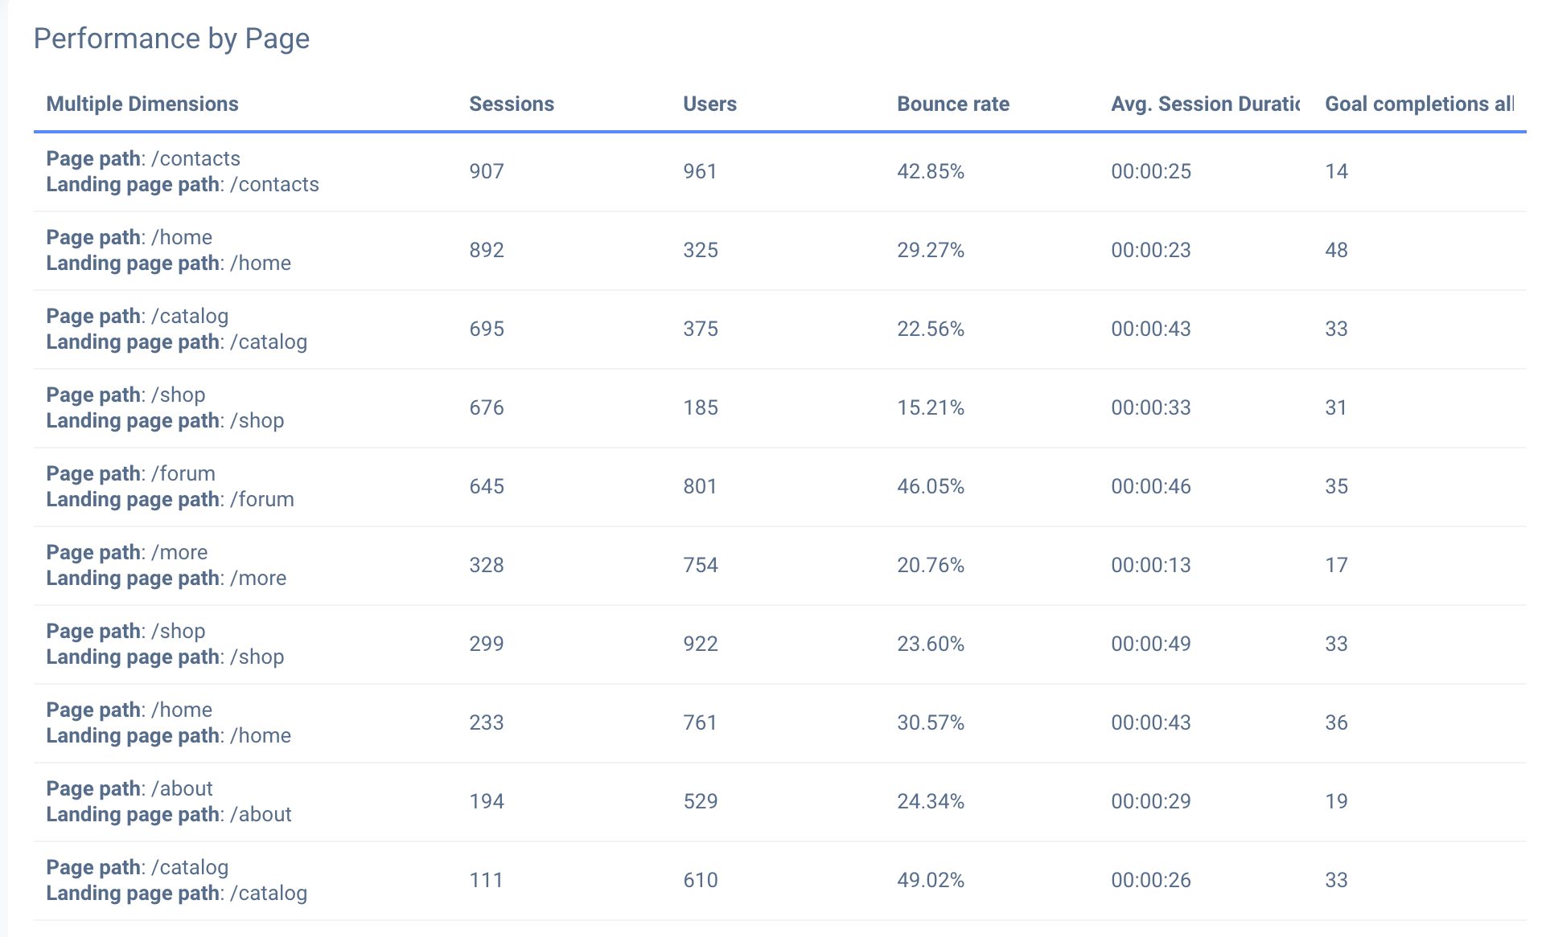The image size is (1546, 937).
Task: Select the 00:00:46 duration cell
Action: click(x=1150, y=486)
